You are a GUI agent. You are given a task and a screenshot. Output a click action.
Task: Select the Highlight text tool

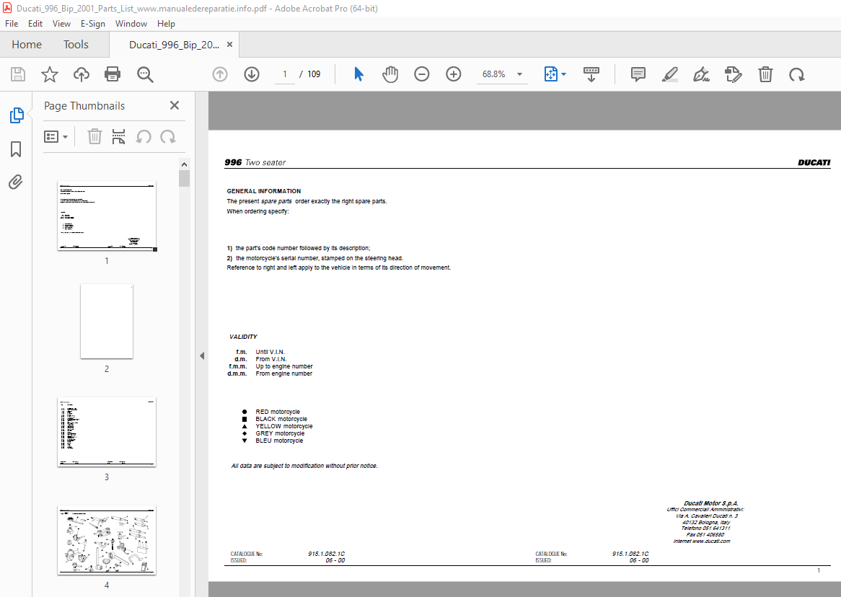pyautogui.click(x=669, y=74)
